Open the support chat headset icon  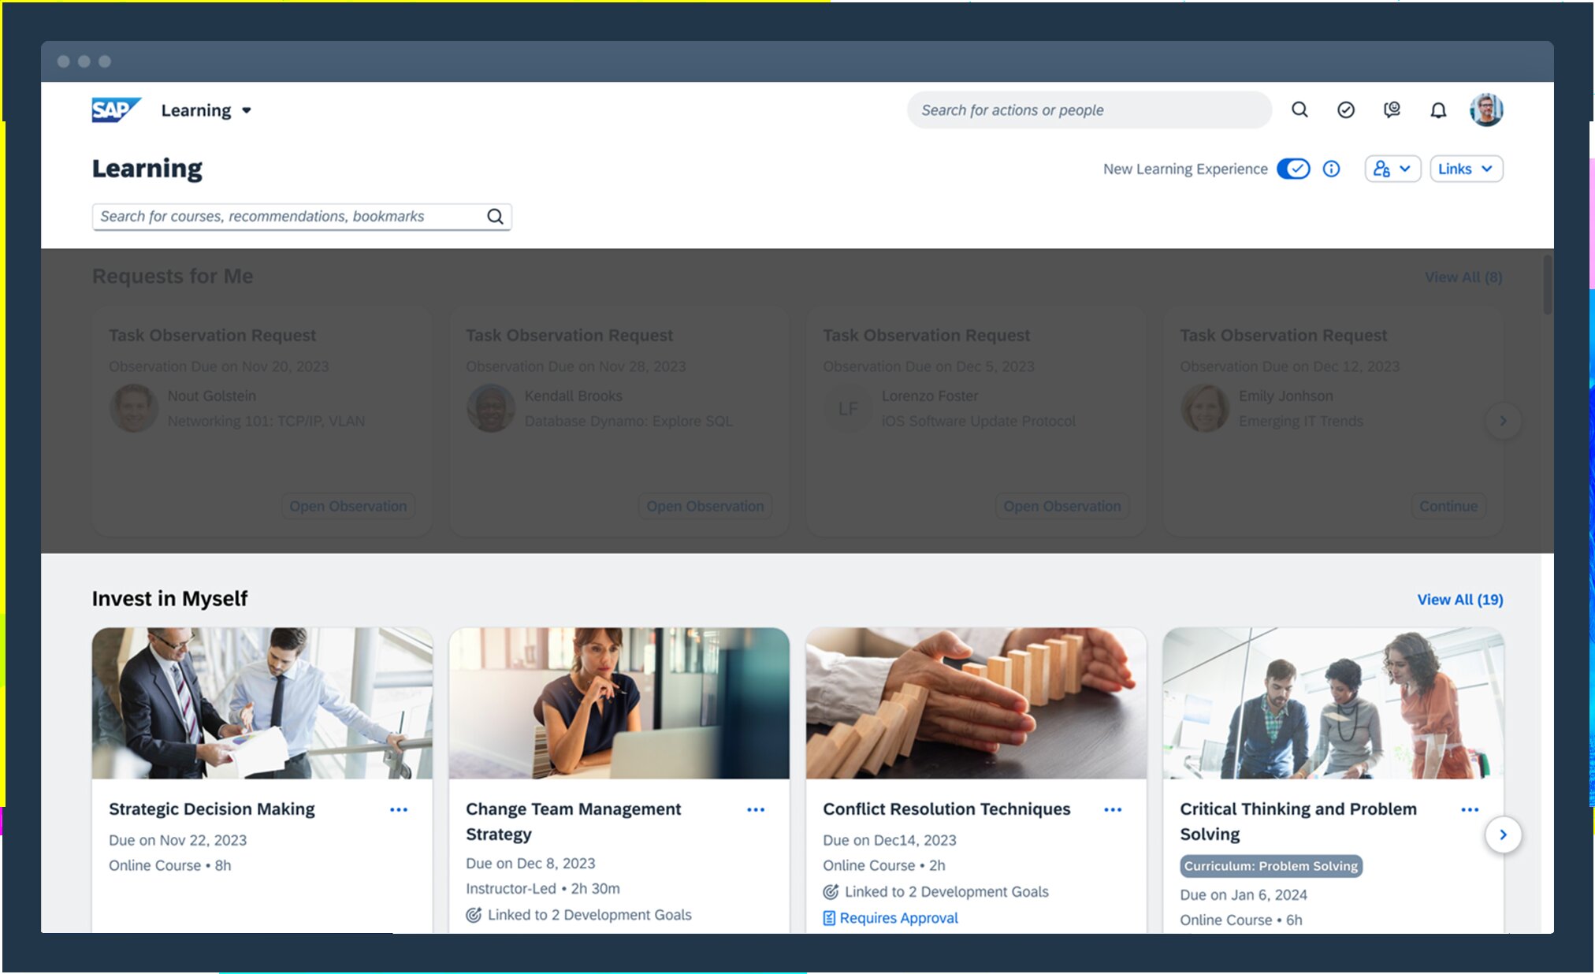[1392, 110]
